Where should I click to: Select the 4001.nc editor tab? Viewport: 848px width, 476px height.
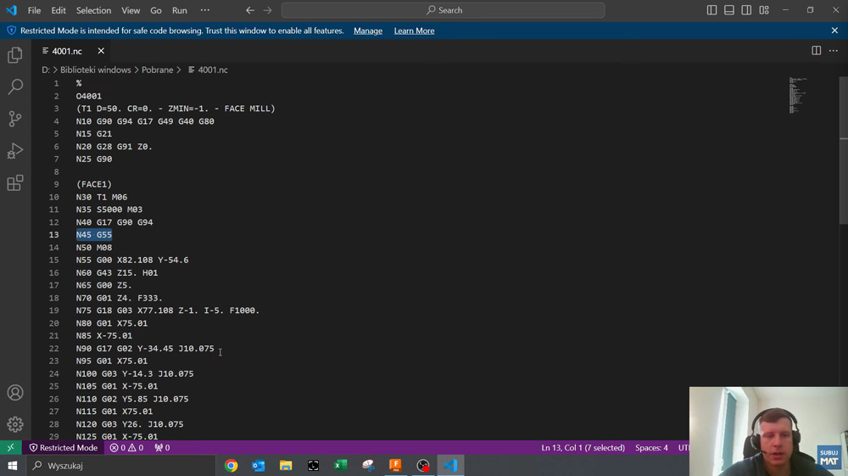click(x=67, y=51)
